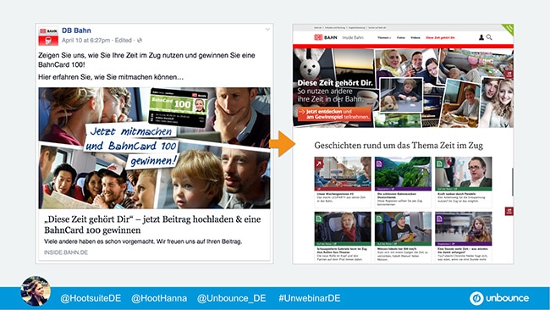
Task: Select the text Hier erfahren Sie, wie Sie mitmachen können
Action: 111,77
